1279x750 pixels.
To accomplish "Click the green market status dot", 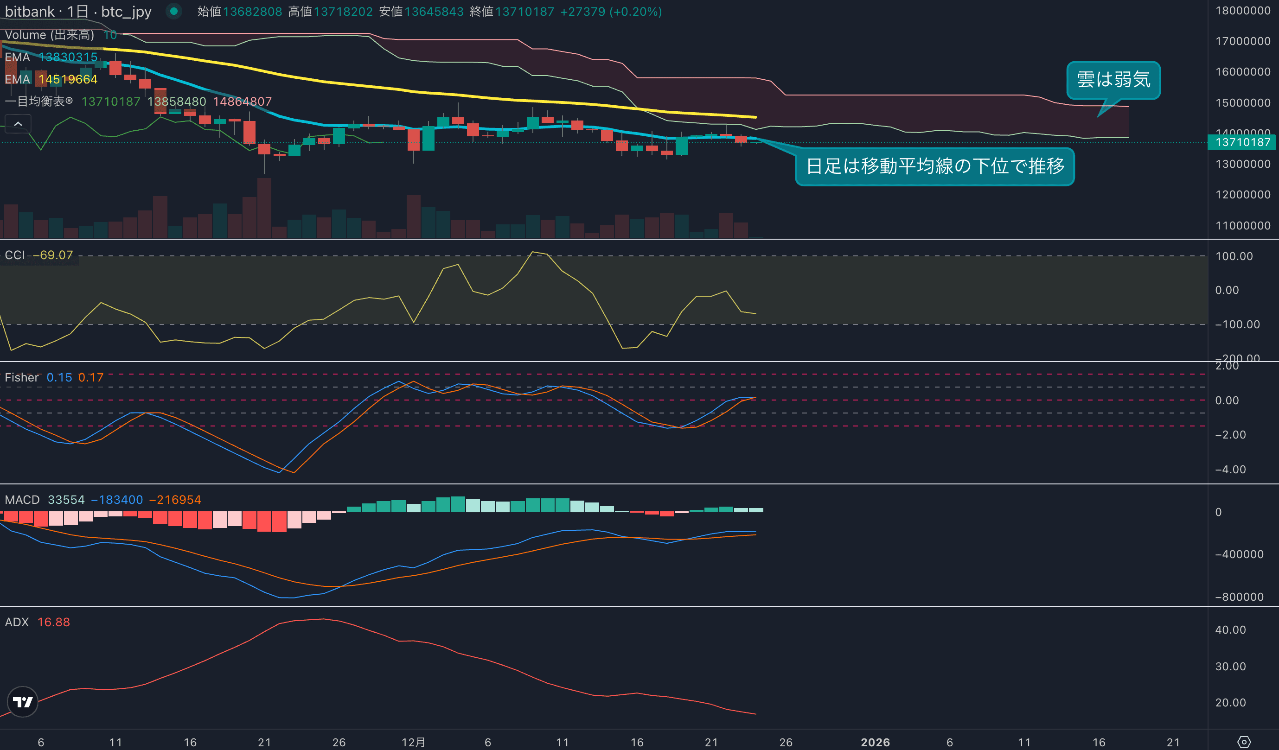I will pos(173,11).
